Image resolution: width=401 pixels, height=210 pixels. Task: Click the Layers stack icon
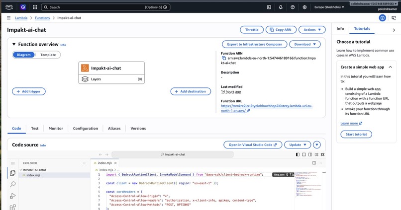pyautogui.click(x=85, y=79)
